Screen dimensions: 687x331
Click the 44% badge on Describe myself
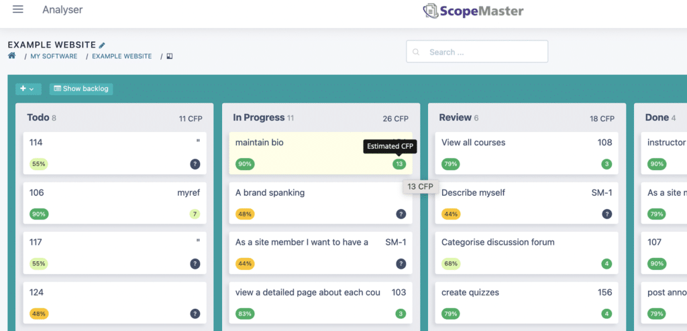click(x=451, y=214)
